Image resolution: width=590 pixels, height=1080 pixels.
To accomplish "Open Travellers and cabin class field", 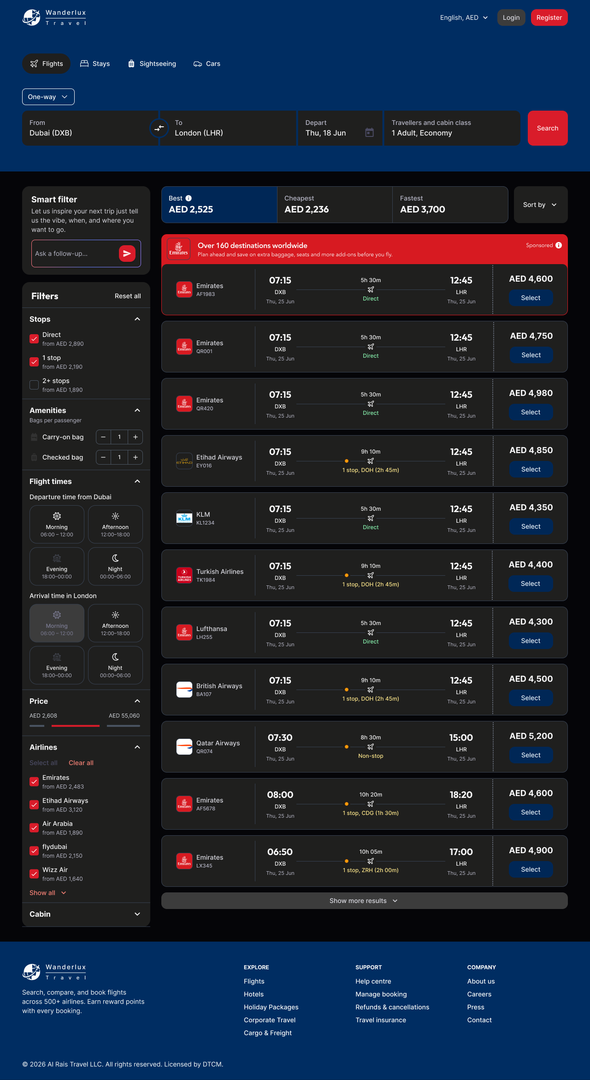I will pyautogui.click(x=452, y=128).
